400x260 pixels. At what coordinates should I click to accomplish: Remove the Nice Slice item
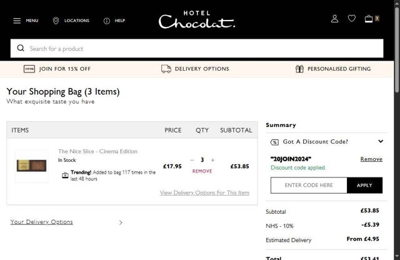point(202,171)
